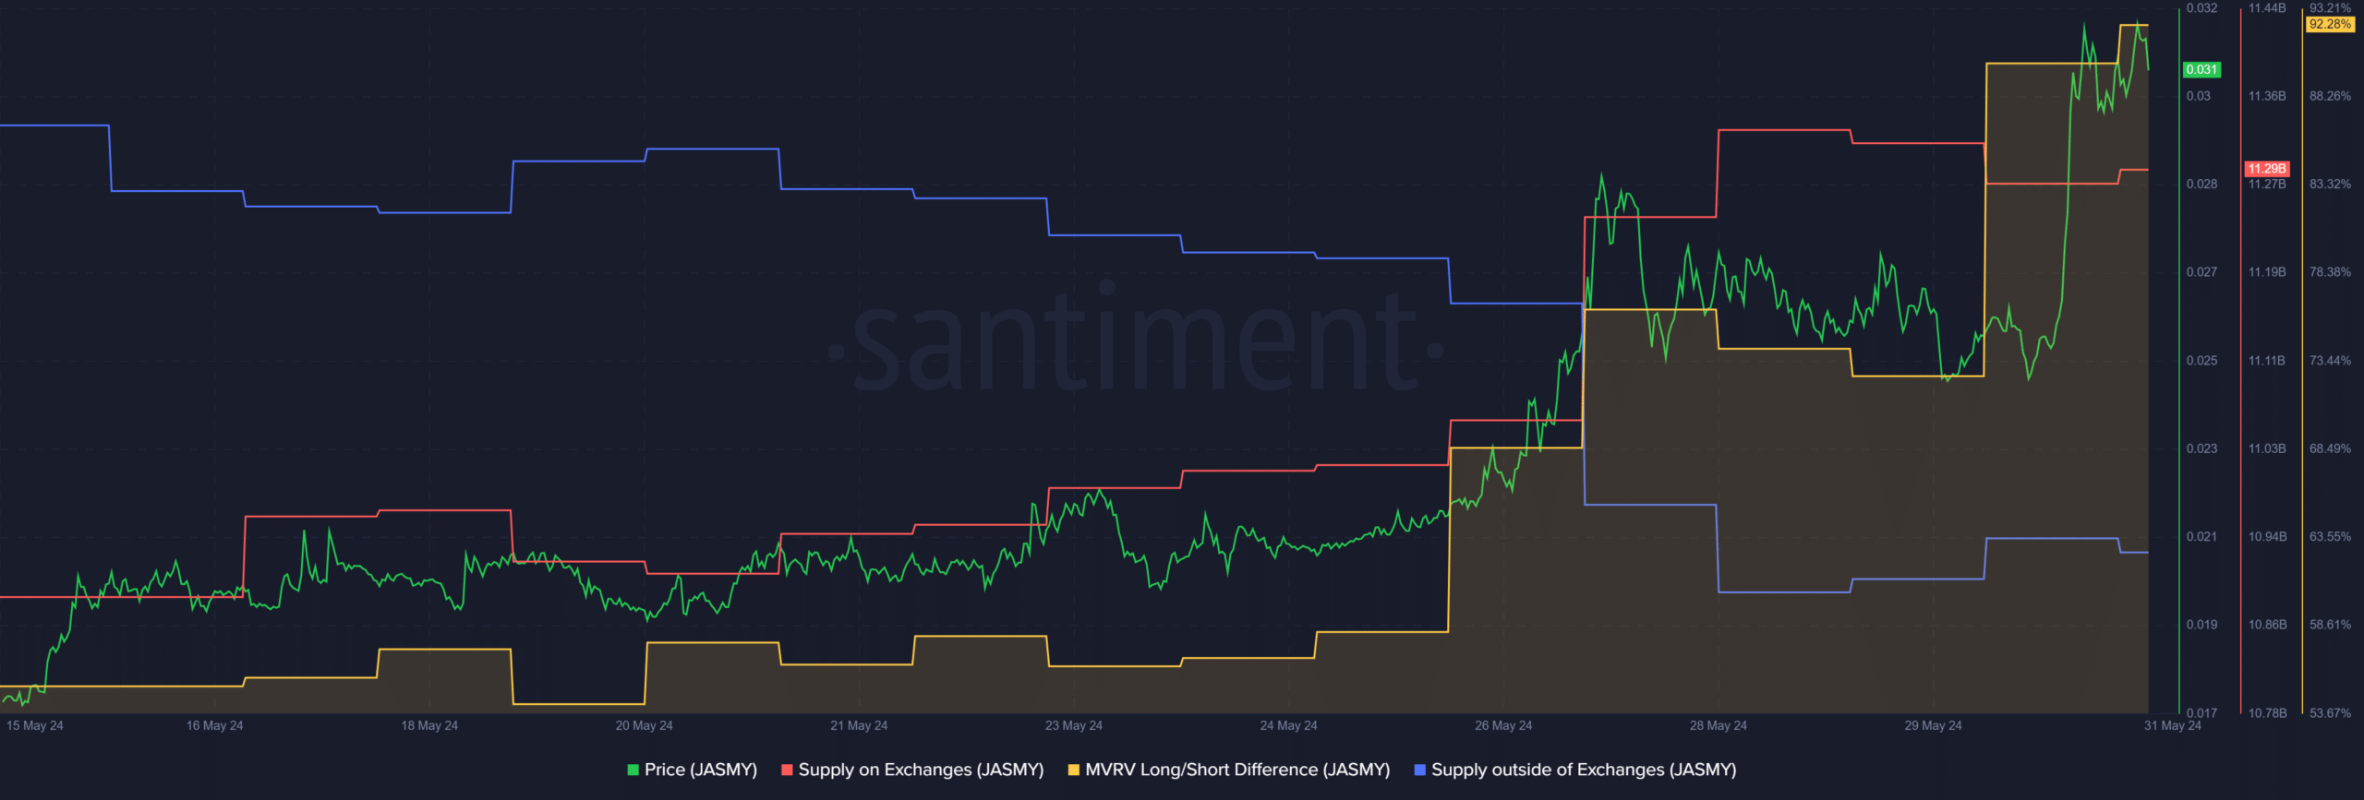Click the 11.36B supply axis label
This screenshot has height=800, width=2364.
tap(2267, 96)
